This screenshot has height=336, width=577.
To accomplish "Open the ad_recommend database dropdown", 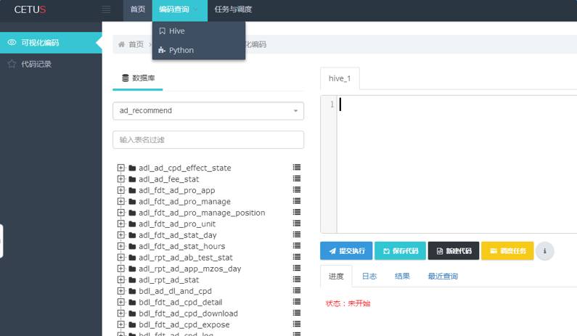I will point(208,111).
